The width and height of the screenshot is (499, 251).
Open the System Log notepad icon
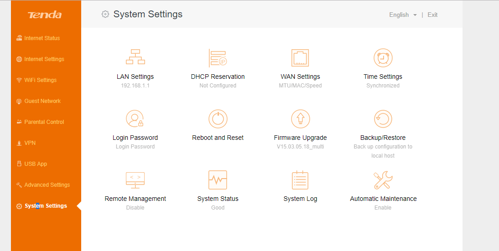tap(300, 180)
